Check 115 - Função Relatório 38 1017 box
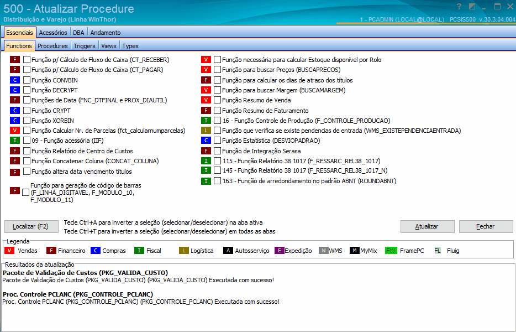 tap(217, 161)
